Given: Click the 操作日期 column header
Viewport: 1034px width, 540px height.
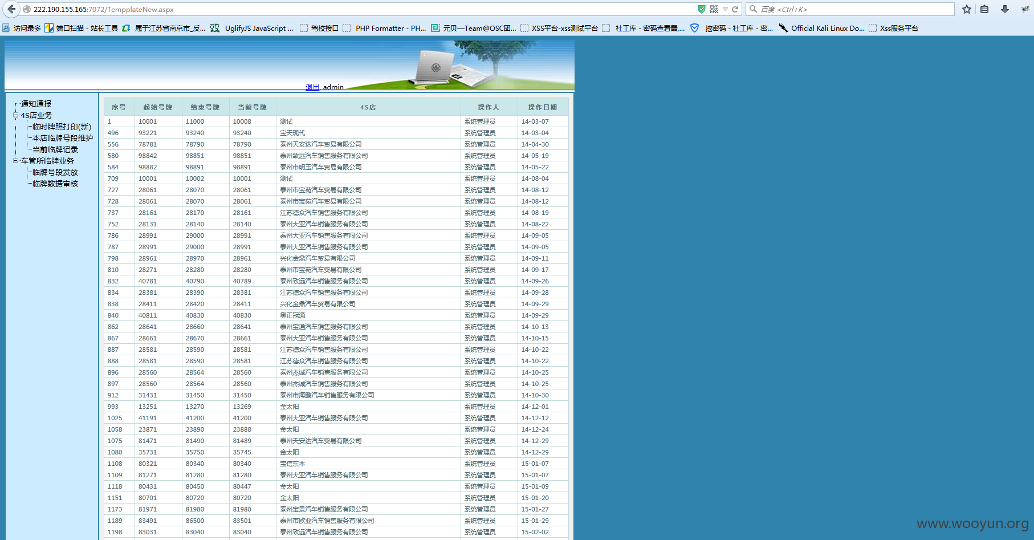Looking at the screenshot, I should pos(543,107).
